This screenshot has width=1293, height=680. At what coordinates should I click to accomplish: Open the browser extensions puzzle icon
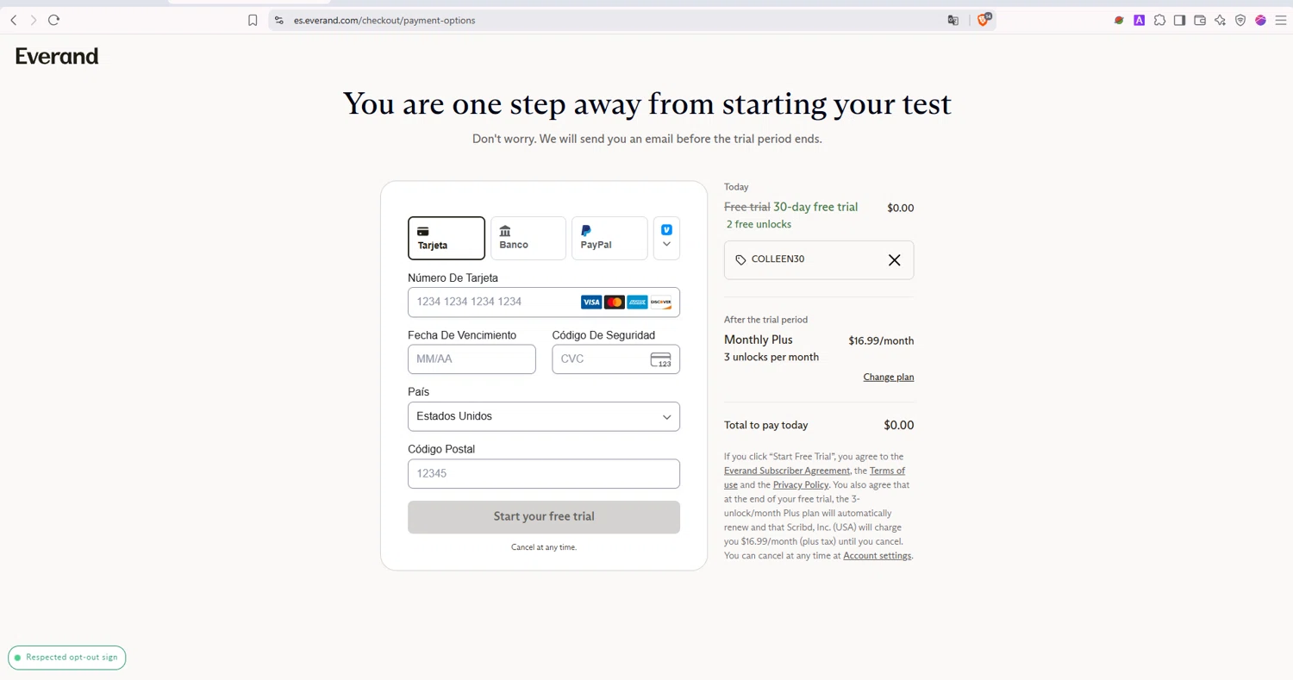click(x=1159, y=20)
